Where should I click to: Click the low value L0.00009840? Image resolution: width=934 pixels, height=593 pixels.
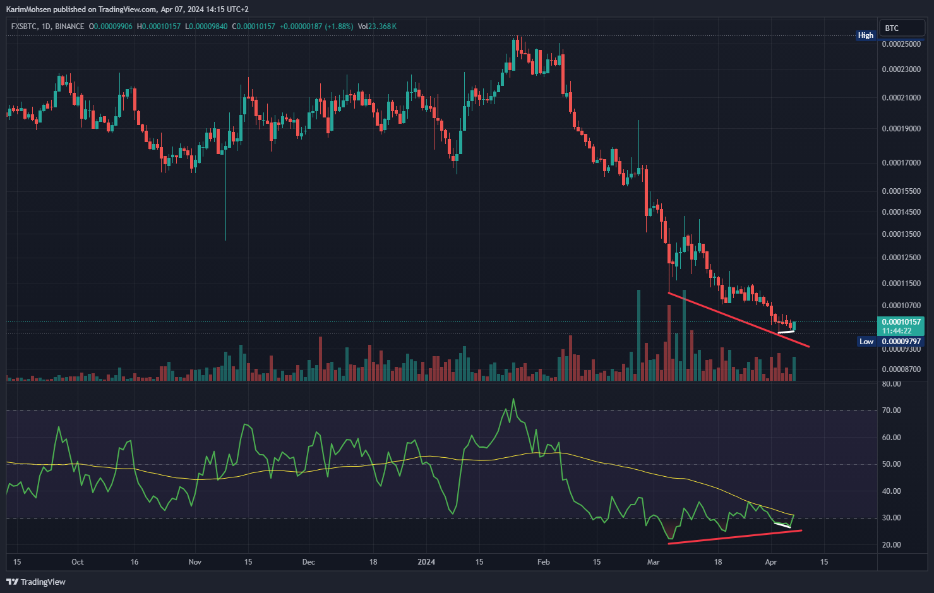tap(206, 27)
